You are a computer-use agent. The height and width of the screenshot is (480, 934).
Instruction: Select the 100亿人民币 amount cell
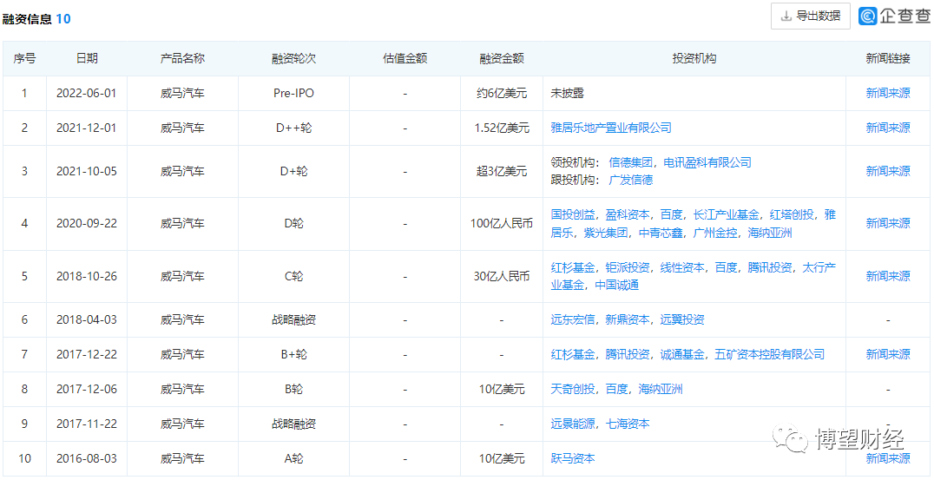(x=502, y=223)
